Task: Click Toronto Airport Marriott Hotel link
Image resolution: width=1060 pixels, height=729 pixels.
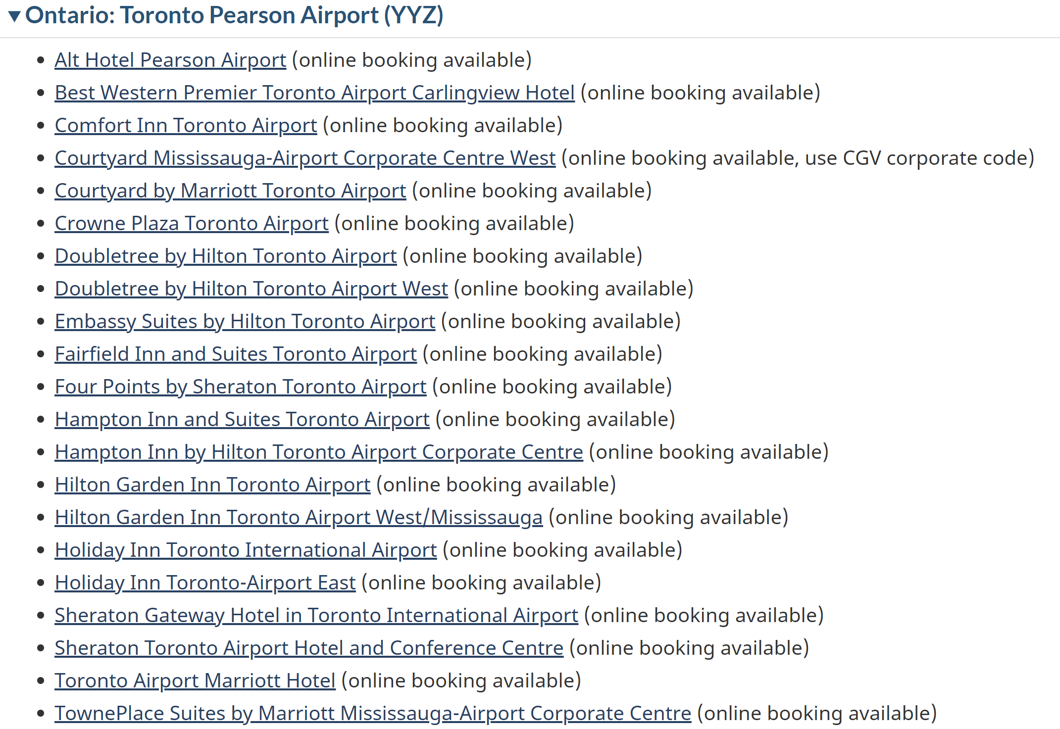Action: click(195, 681)
